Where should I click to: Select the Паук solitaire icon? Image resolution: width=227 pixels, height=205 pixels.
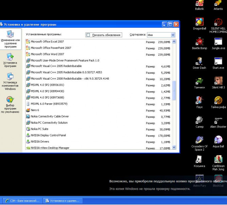coord(199,102)
